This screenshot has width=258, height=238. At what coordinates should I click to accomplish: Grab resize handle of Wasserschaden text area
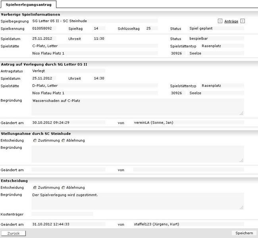coord(241,113)
